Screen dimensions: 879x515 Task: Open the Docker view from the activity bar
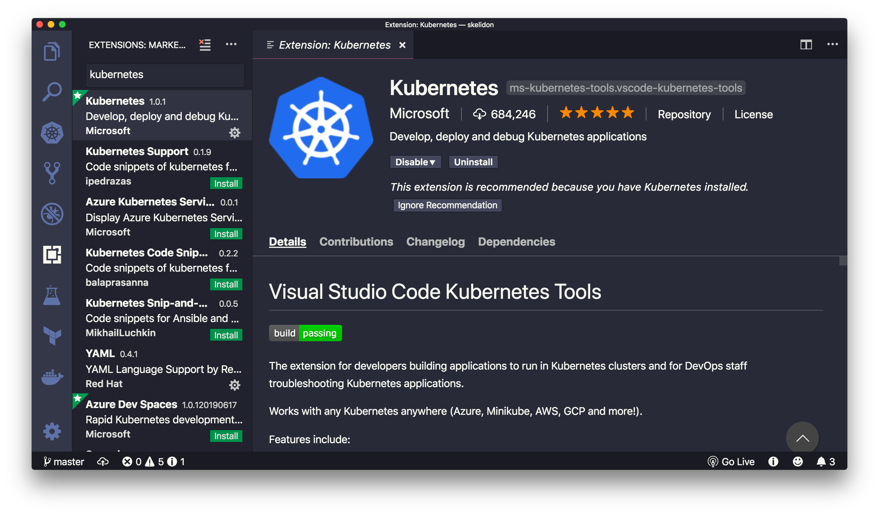click(x=52, y=376)
